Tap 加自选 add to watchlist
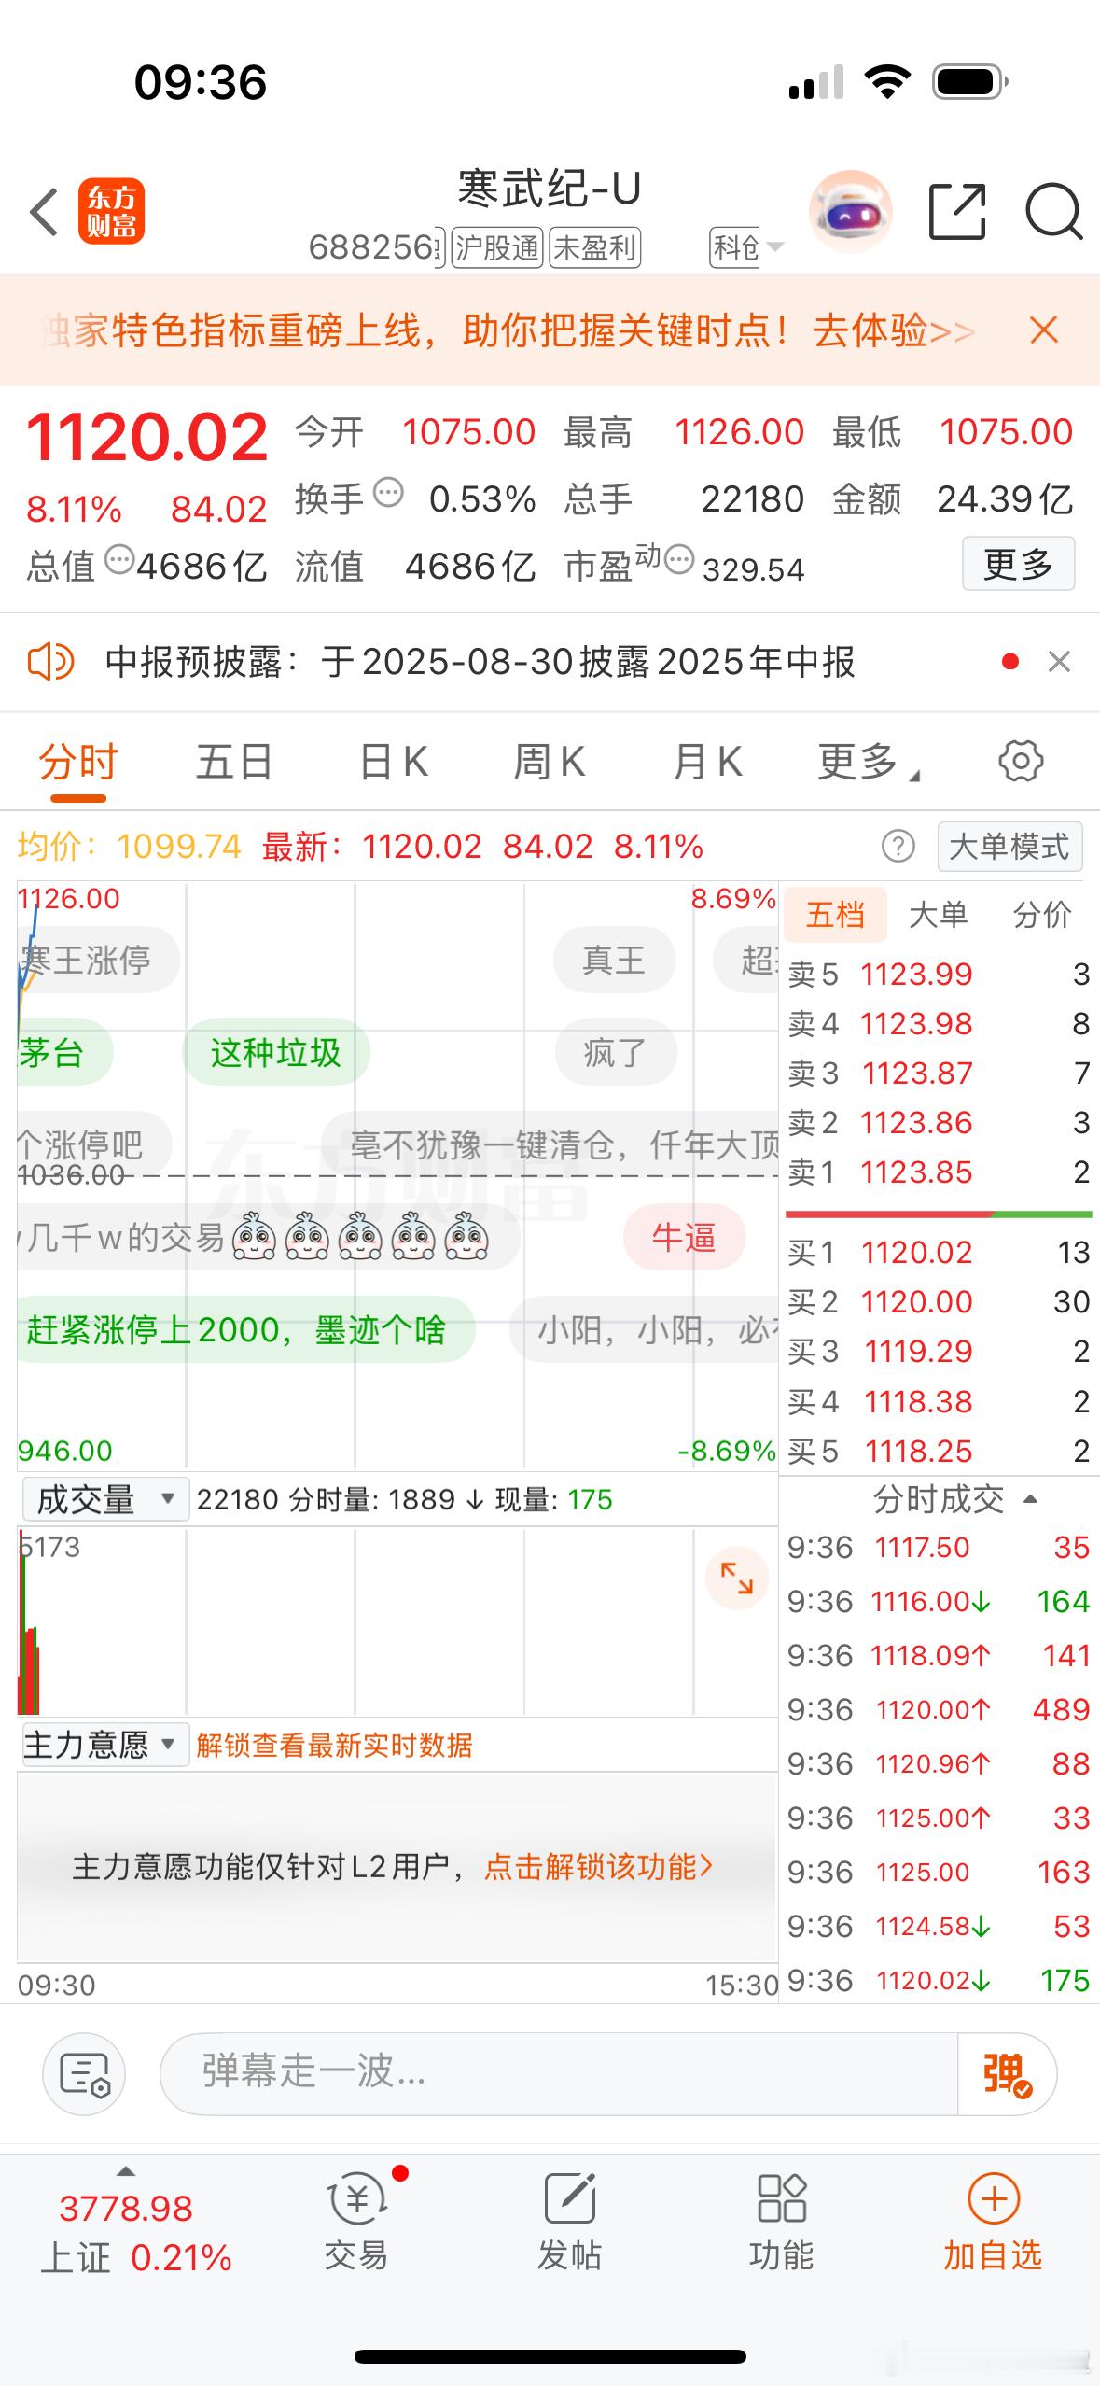 coord(993,2221)
